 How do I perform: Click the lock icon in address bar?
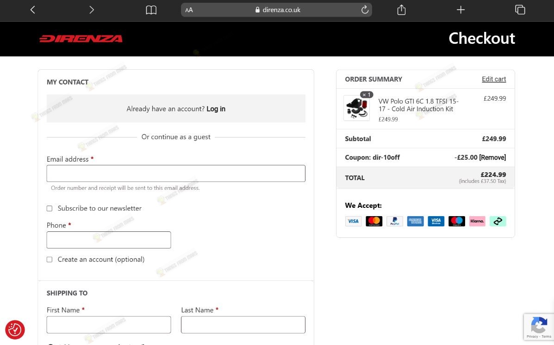258,10
